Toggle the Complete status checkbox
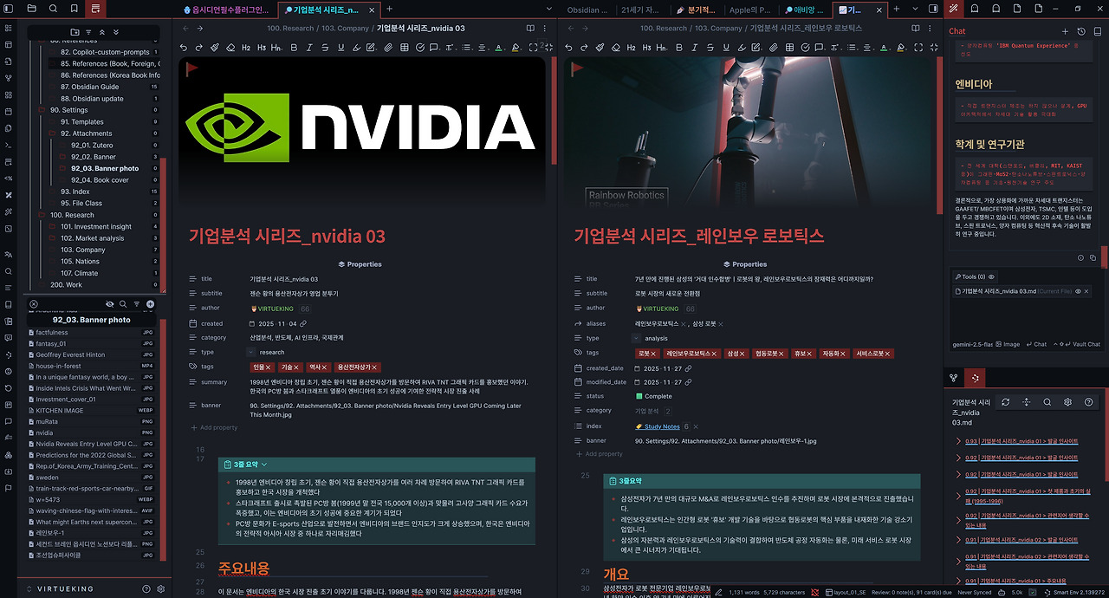The height and width of the screenshot is (598, 1109). (639, 396)
